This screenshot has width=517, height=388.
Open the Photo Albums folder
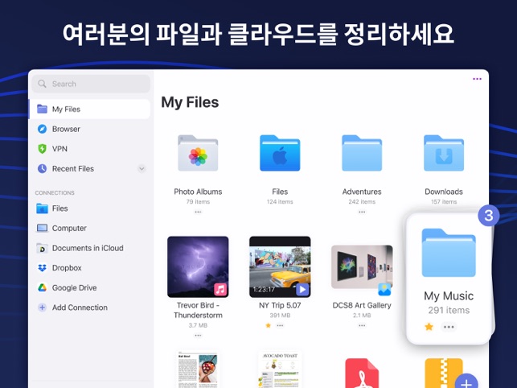pos(198,153)
